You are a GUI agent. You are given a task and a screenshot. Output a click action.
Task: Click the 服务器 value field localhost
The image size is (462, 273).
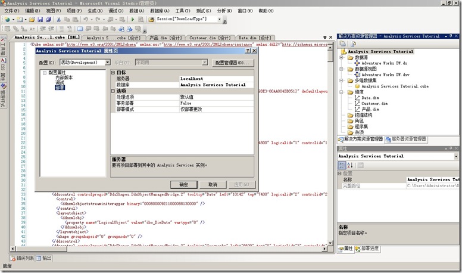click(217, 79)
